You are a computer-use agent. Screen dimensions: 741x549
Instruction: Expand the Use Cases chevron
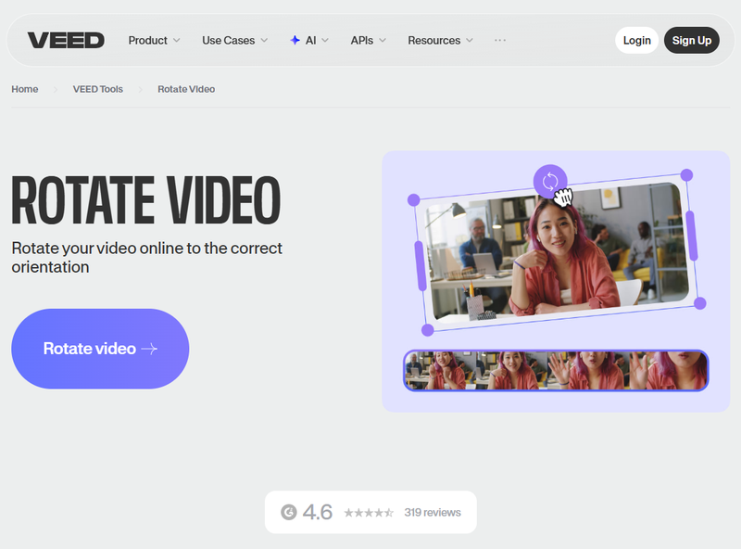264,40
